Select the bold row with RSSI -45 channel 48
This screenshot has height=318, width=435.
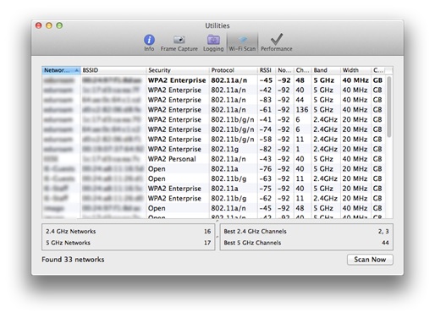pos(213,80)
